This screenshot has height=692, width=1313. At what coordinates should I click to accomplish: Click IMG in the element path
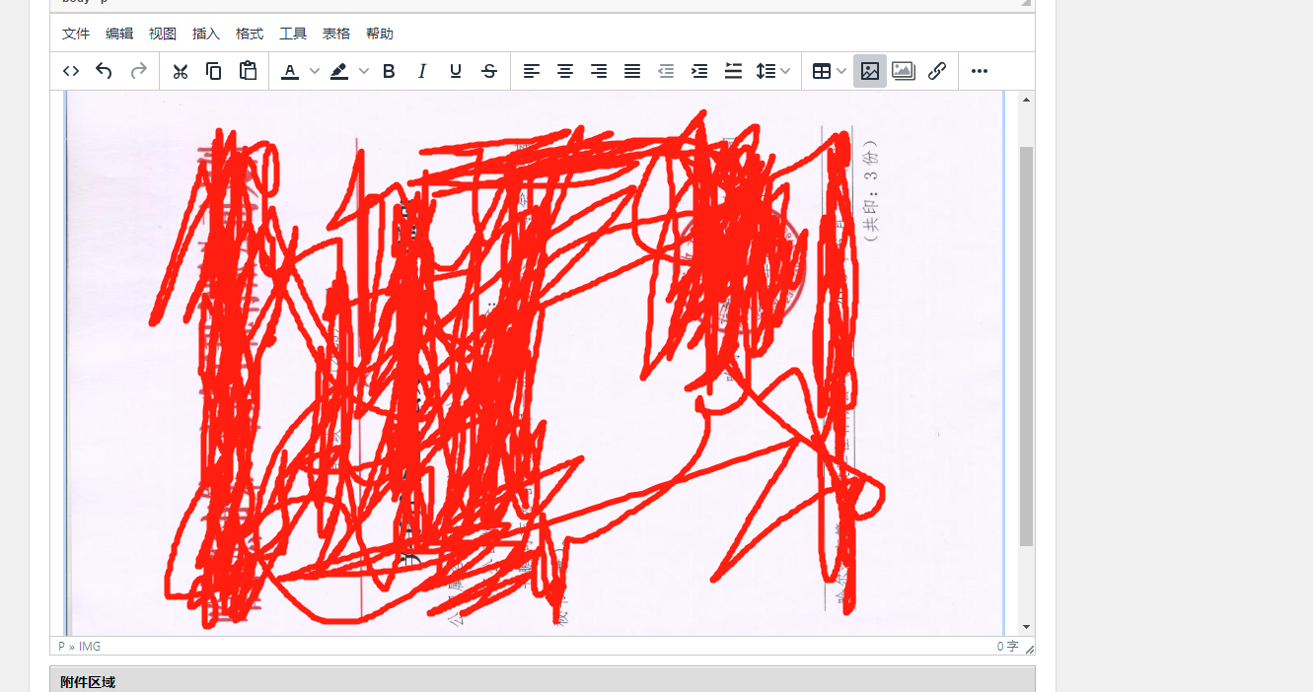pyautogui.click(x=90, y=647)
